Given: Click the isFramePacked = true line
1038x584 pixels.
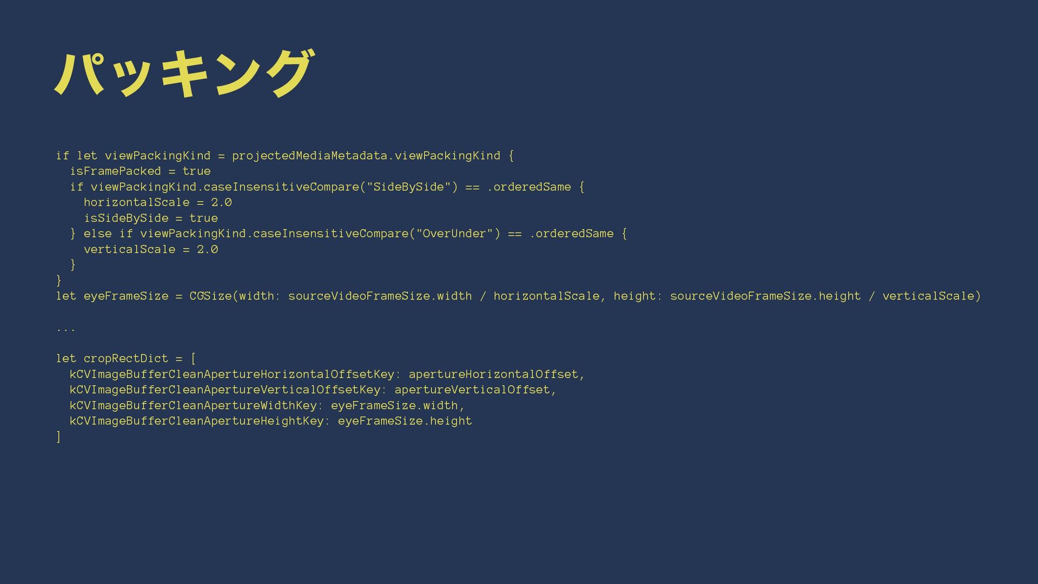Looking at the screenshot, I should [140, 171].
